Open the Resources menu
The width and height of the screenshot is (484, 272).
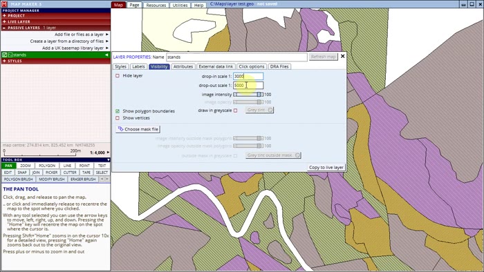pos(156,6)
